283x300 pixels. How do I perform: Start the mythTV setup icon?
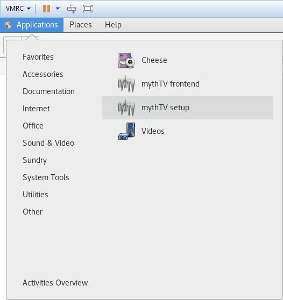click(126, 108)
